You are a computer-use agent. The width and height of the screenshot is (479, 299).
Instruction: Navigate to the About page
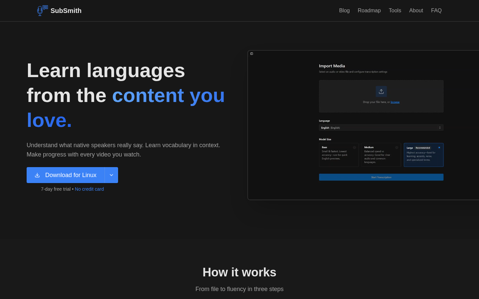[416, 11]
